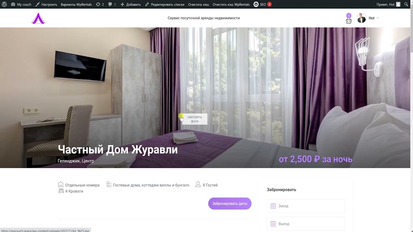The image size is (413, 232).
Task: Click the building icon beside Гостевые дома
Action: [x=109, y=185]
